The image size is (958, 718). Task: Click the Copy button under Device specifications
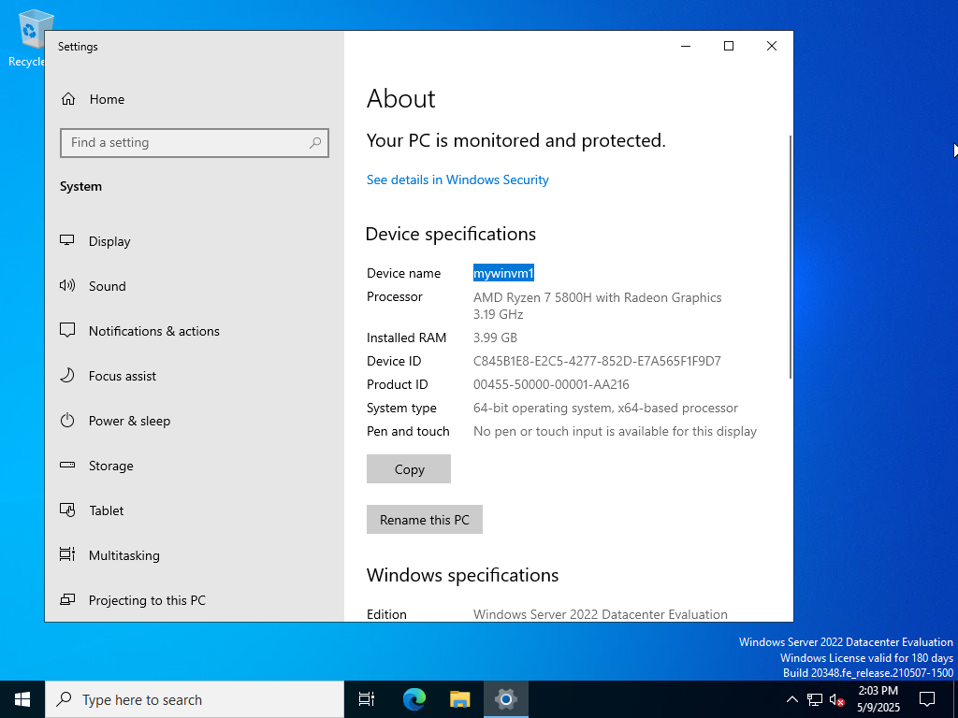(408, 468)
